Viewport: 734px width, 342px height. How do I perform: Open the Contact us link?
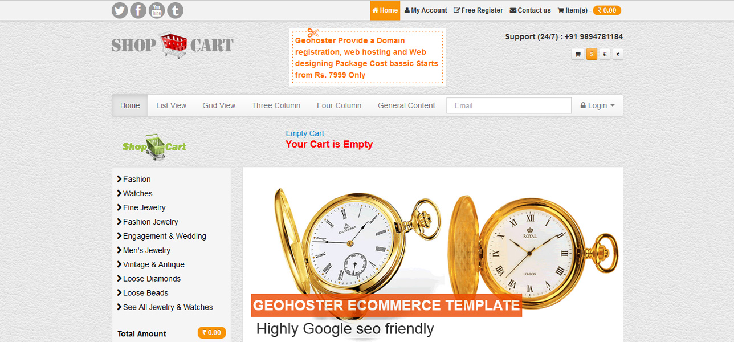530,10
